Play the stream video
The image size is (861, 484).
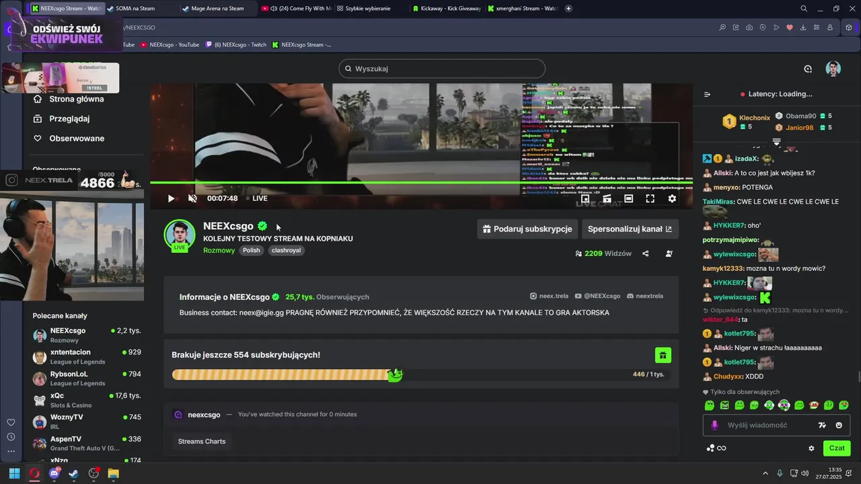(171, 198)
